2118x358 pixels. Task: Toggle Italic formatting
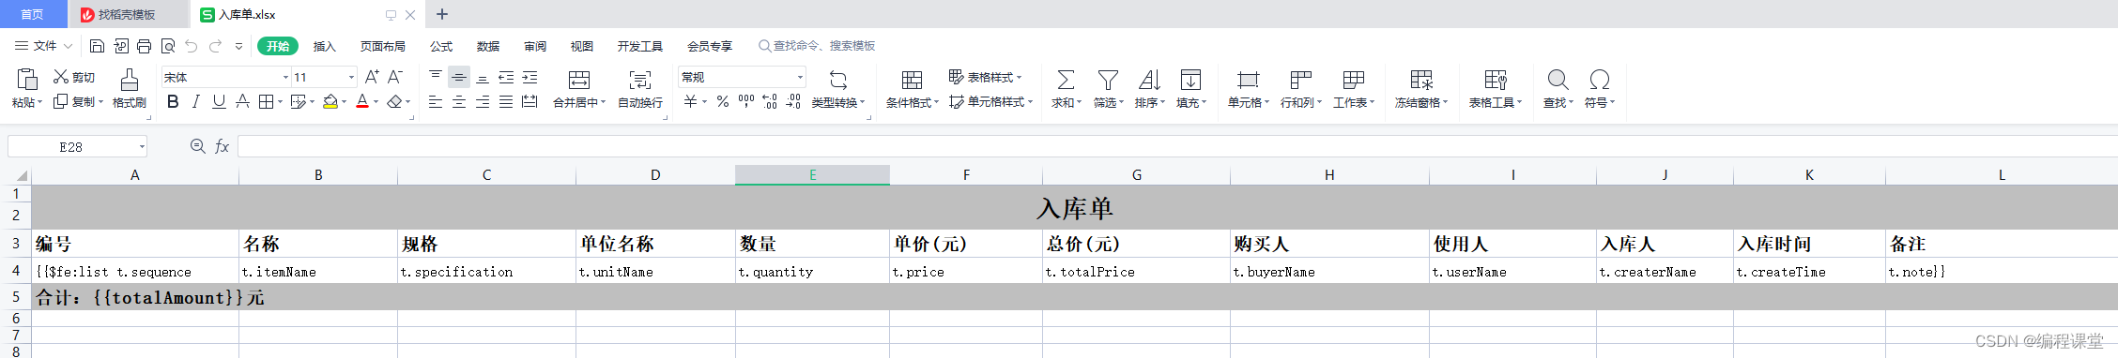tap(195, 101)
